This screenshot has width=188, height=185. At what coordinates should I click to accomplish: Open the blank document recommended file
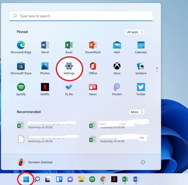tap(48, 139)
